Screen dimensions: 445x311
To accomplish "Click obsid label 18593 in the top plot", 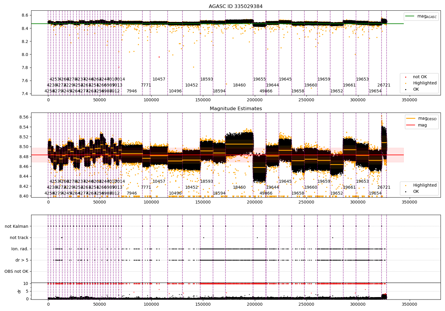I will [206, 79].
